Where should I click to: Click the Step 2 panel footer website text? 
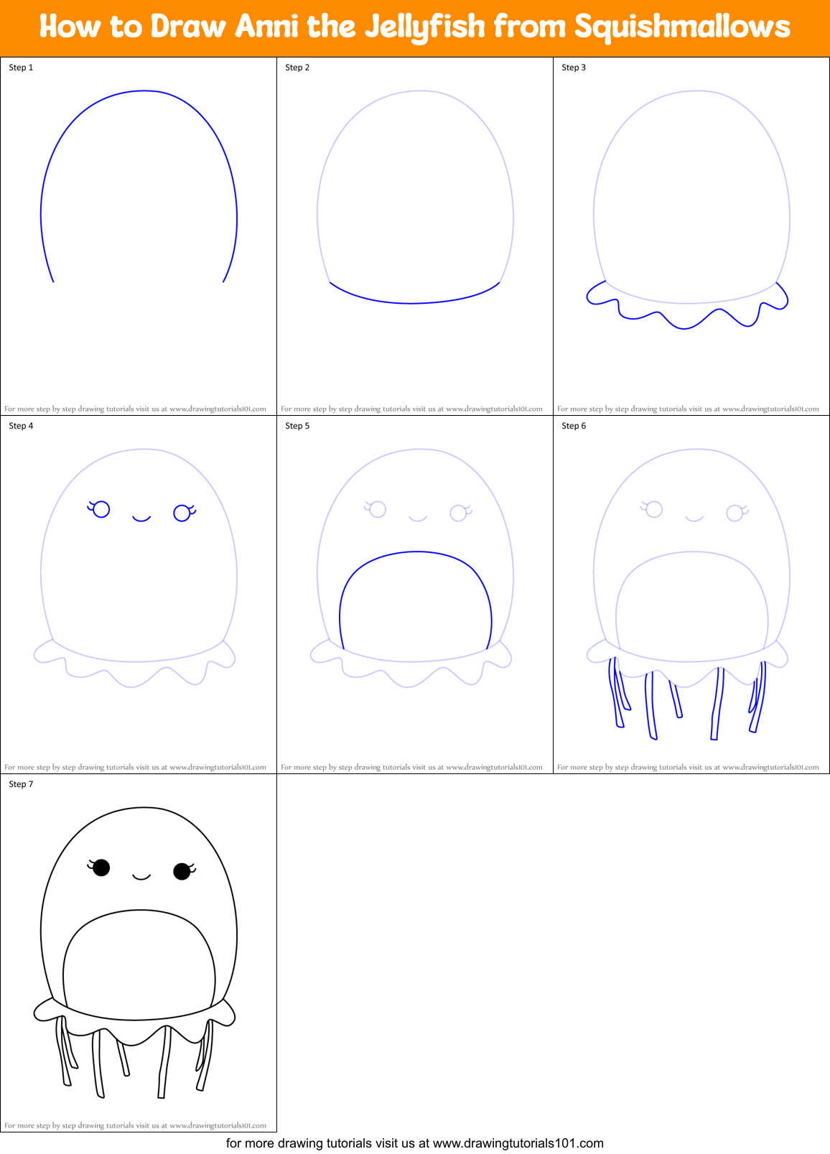[x=411, y=409]
